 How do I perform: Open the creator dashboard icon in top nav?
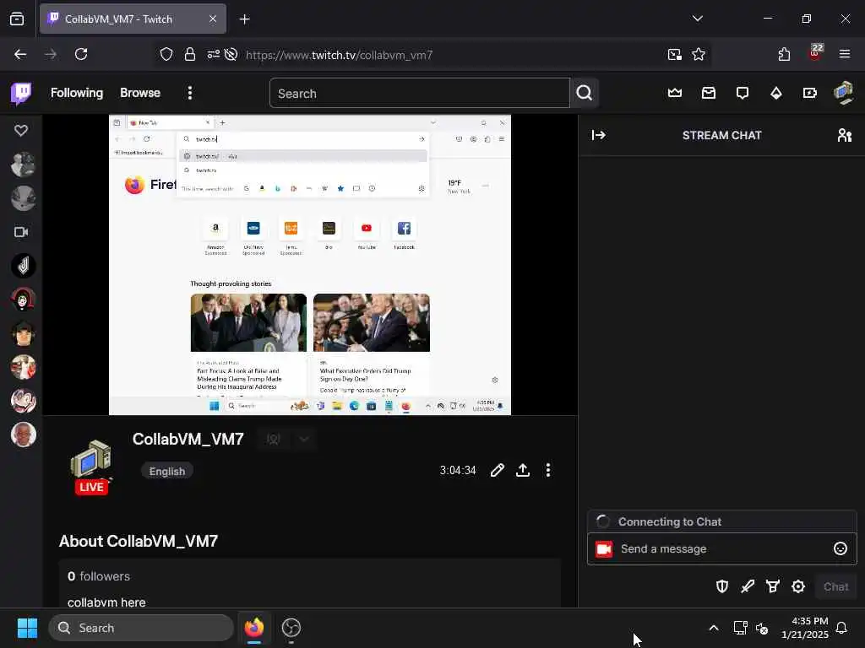coord(810,93)
